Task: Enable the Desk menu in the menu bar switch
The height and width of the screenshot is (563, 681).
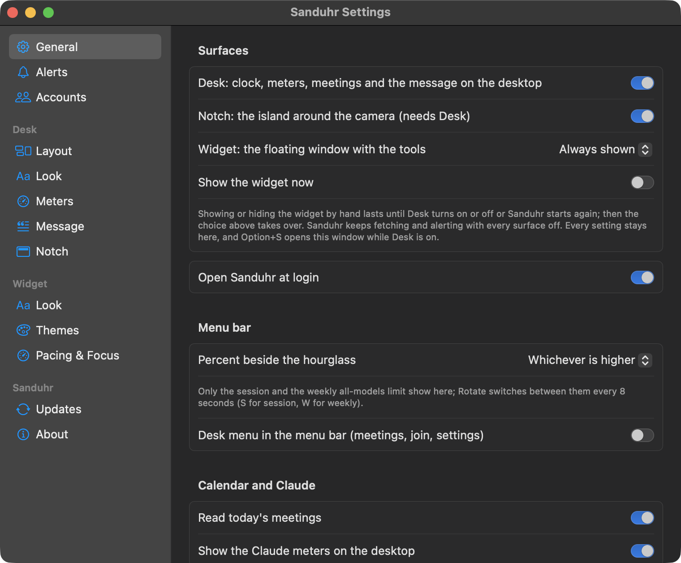Action: [x=642, y=435]
